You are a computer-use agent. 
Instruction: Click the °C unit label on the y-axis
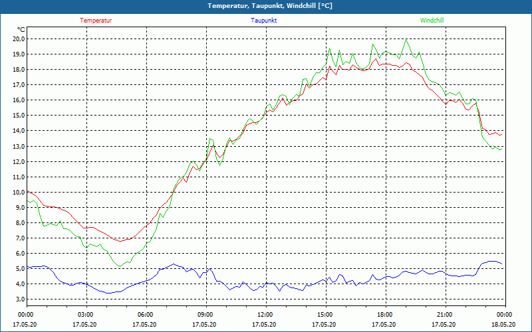(21, 29)
